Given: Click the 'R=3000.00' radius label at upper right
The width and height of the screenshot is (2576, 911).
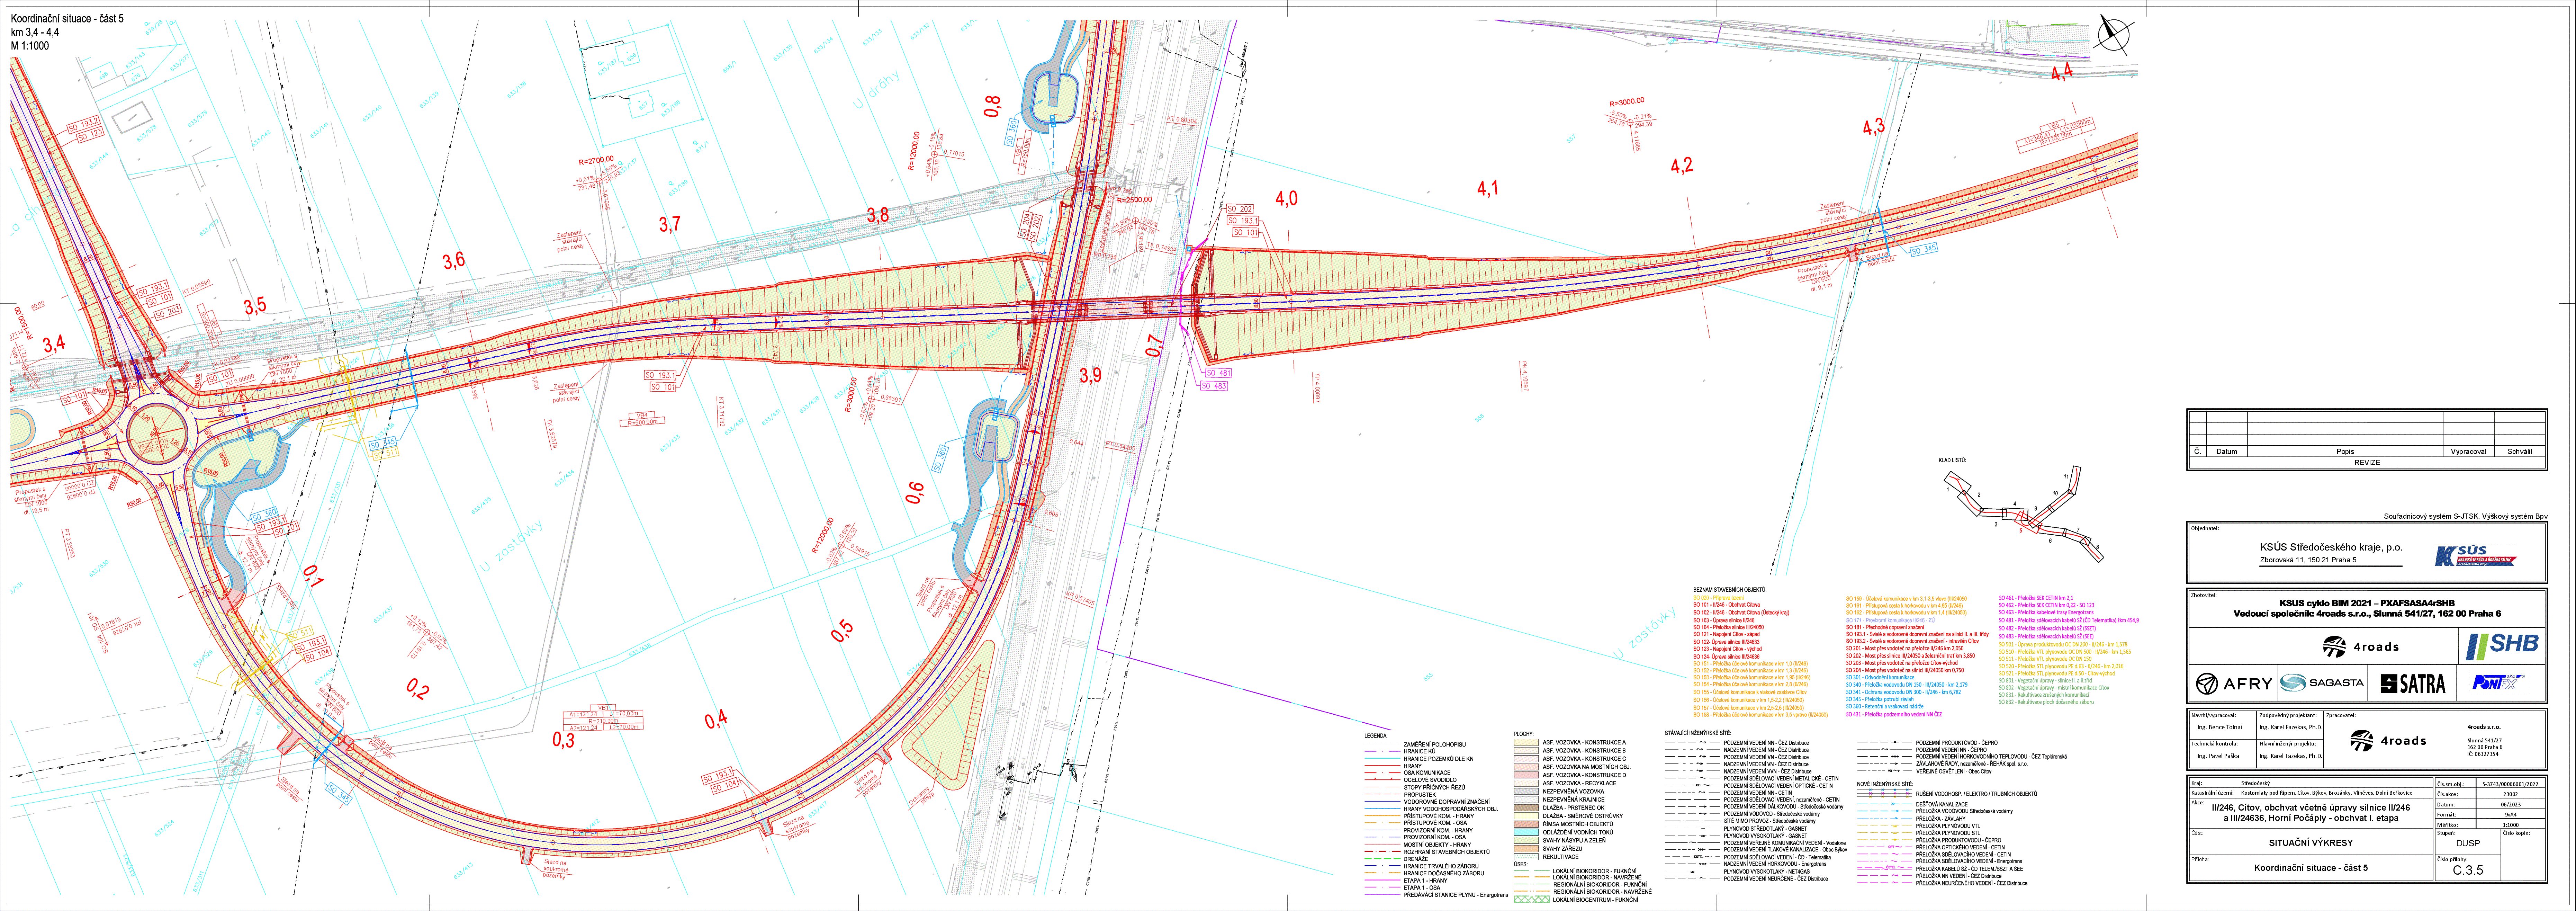Looking at the screenshot, I should pyautogui.click(x=1627, y=102).
